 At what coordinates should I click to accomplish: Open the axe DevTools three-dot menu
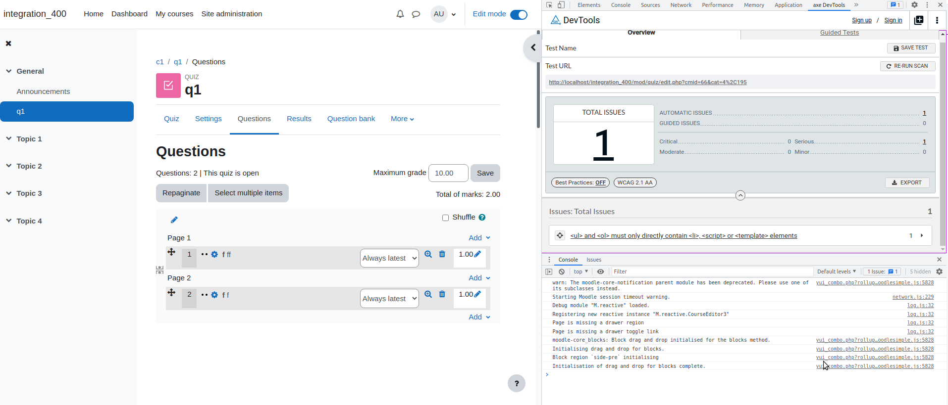pyautogui.click(x=937, y=20)
